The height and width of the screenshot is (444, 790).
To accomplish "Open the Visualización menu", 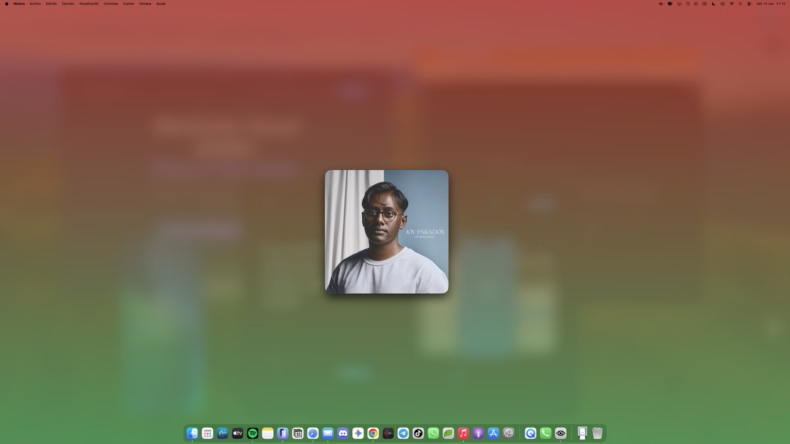I will tap(89, 3).
